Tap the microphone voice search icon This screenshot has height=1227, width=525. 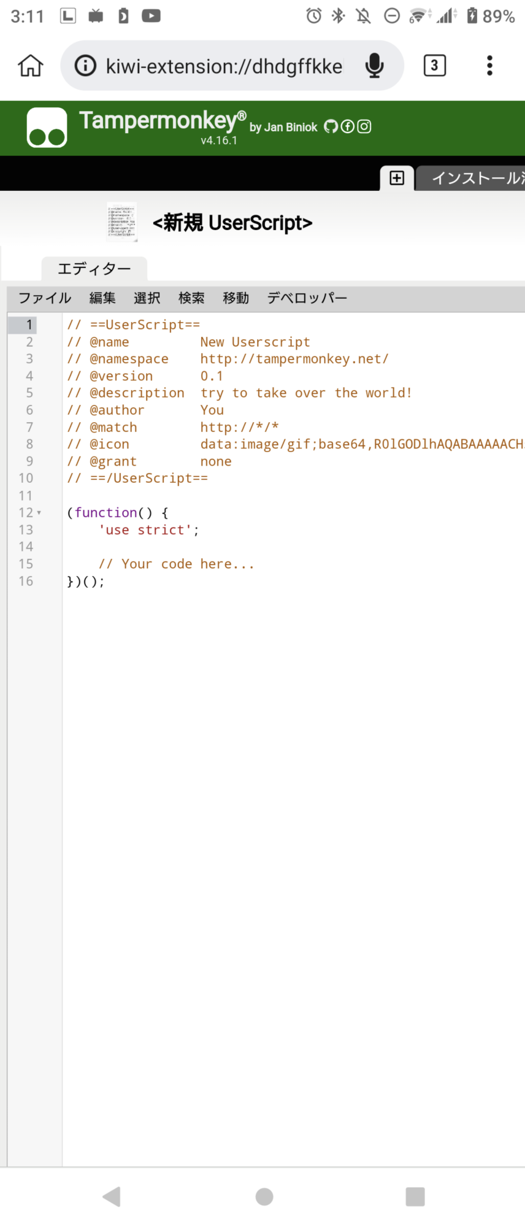pyautogui.click(x=374, y=66)
